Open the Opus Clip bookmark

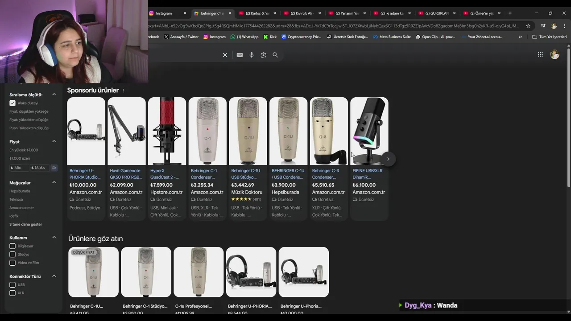435,37
